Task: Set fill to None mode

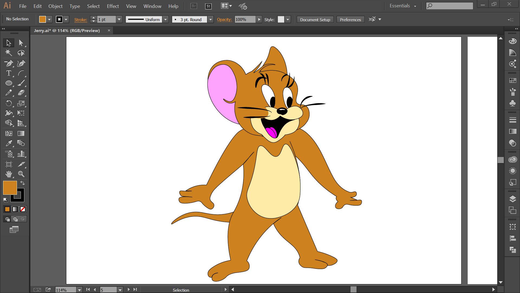Action: [x=23, y=209]
